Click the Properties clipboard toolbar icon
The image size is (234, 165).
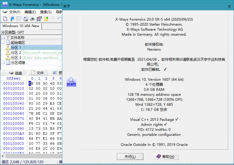(39, 19)
